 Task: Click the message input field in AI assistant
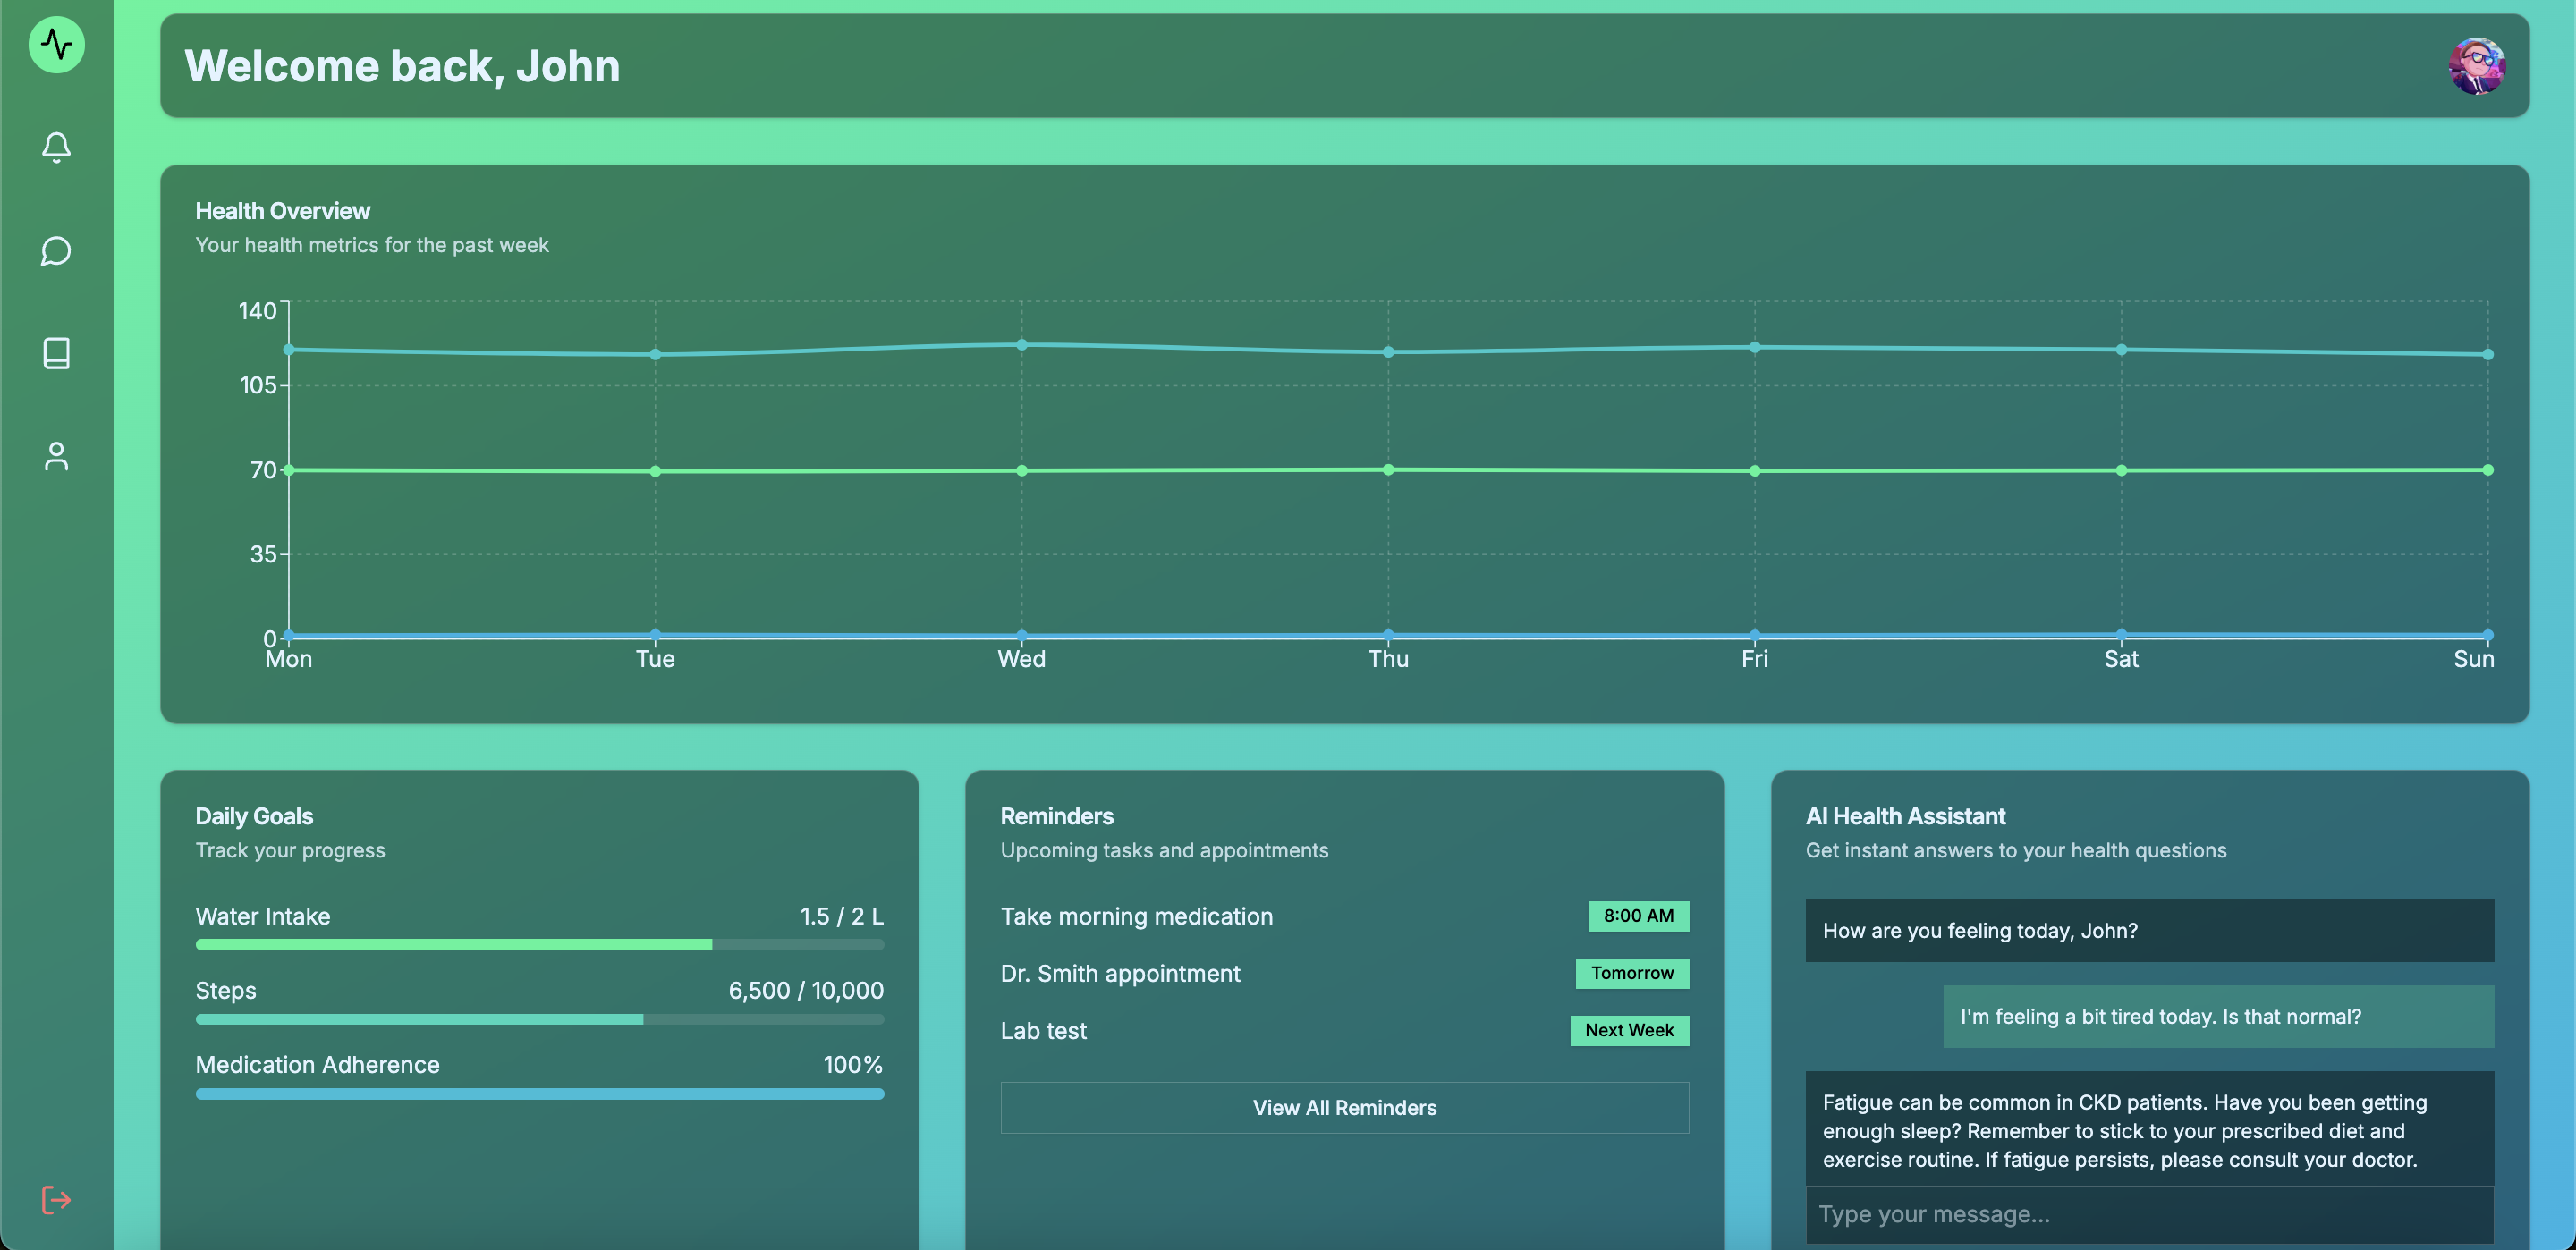[2148, 1213]
